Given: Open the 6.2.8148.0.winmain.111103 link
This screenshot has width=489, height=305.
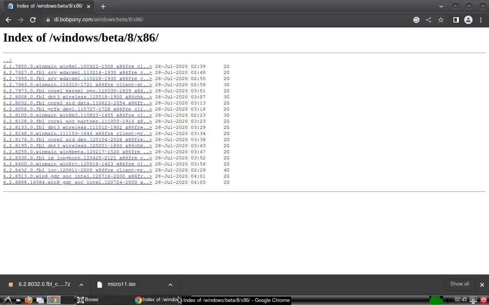Looking at the screenshot, I should [x=78, y=133].
